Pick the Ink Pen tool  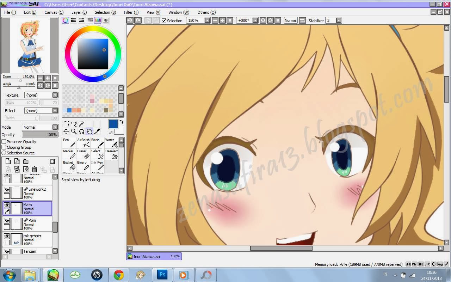point(97,165)
